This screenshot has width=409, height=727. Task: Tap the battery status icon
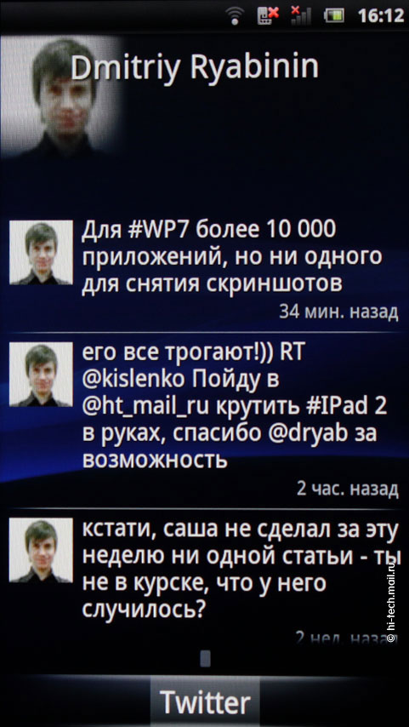coord(334,17)
